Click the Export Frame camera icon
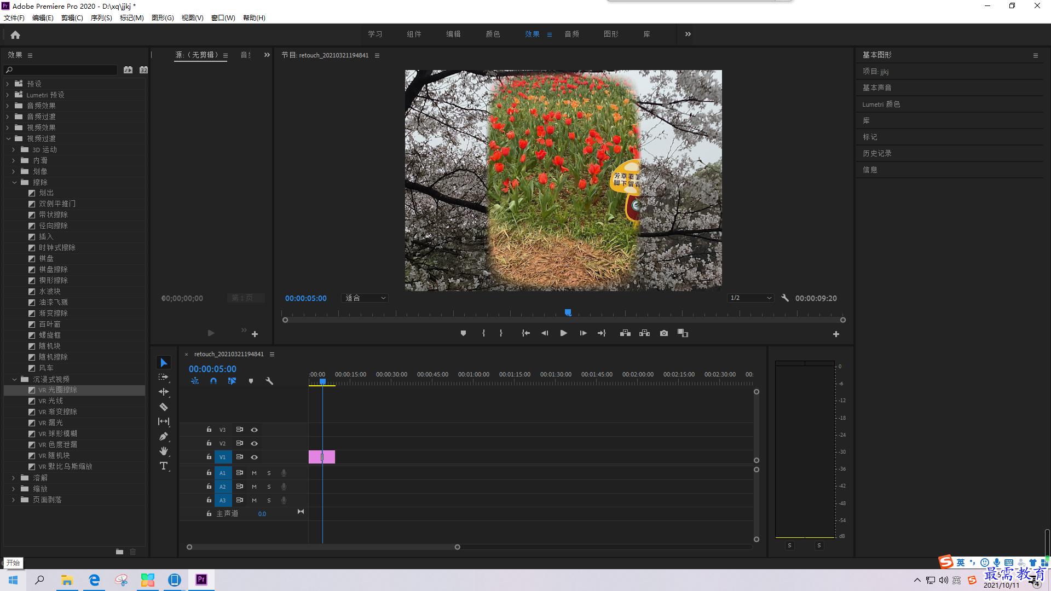The height and width of the screenshot is (591, 1051). [664, 333]
